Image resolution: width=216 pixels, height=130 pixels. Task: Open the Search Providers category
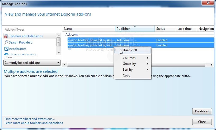(20, 42)
